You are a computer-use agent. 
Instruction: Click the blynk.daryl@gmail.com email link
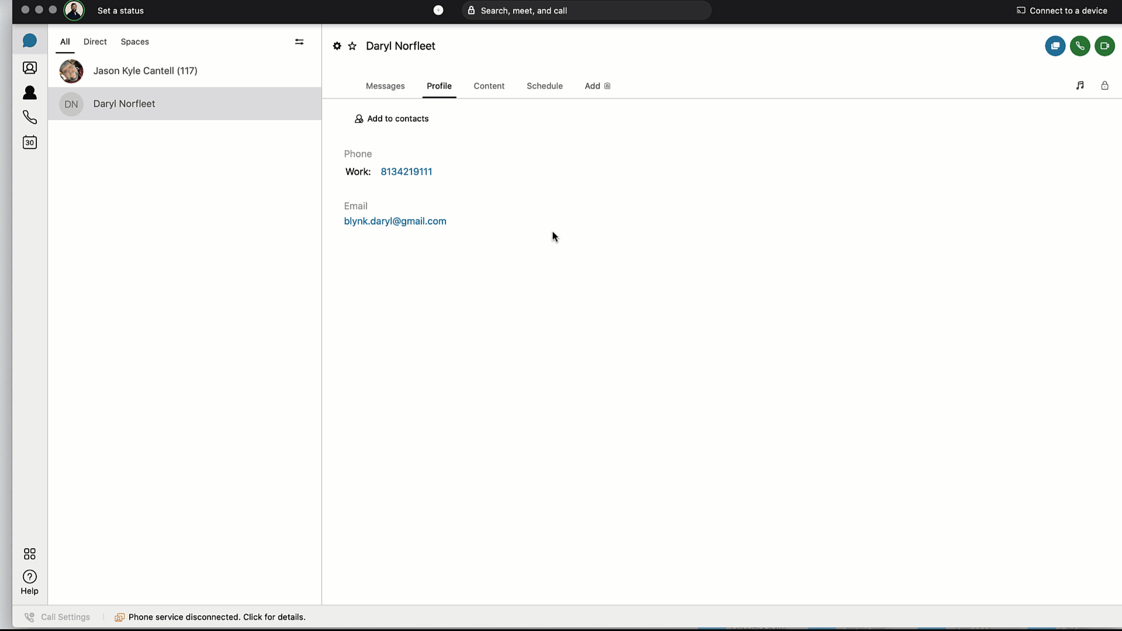[395, 221]
